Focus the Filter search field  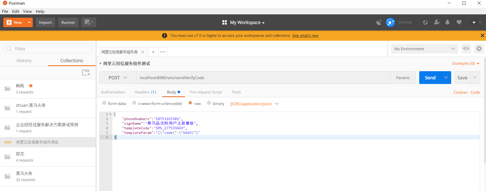48,49
